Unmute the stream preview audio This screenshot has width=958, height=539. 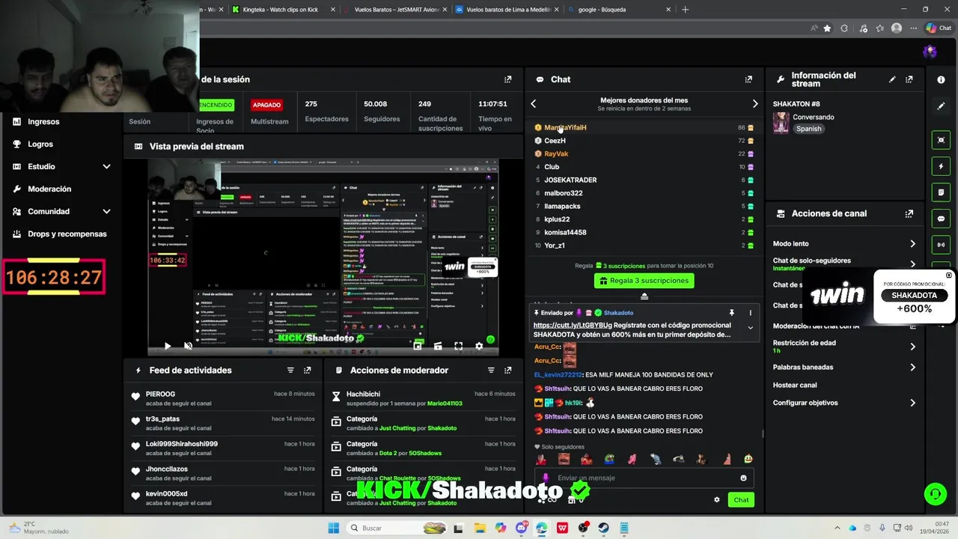pos(188,346)
